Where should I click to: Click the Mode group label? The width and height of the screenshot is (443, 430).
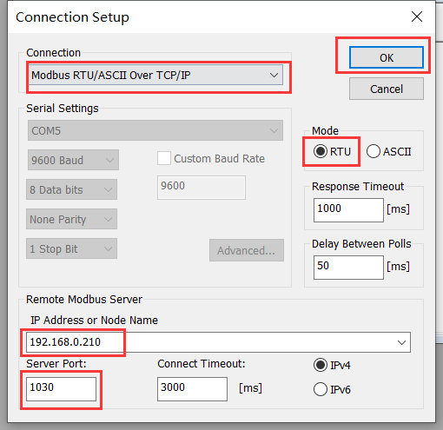coord(325,131)
